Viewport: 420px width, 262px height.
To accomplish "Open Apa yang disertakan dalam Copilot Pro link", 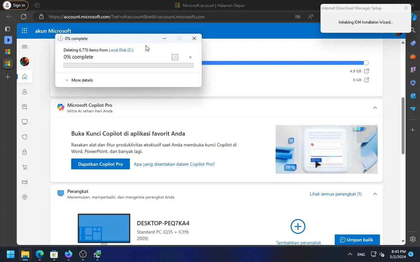I will (x=174, y=164).
